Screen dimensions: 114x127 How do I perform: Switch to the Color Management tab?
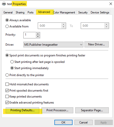coord(64,12)
